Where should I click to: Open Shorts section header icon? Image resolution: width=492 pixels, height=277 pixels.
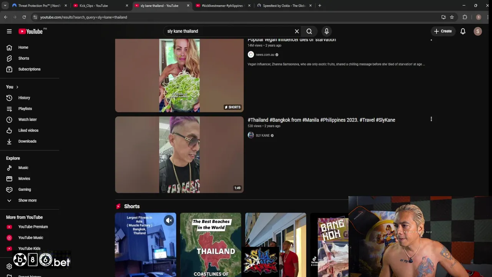point(118,206)
